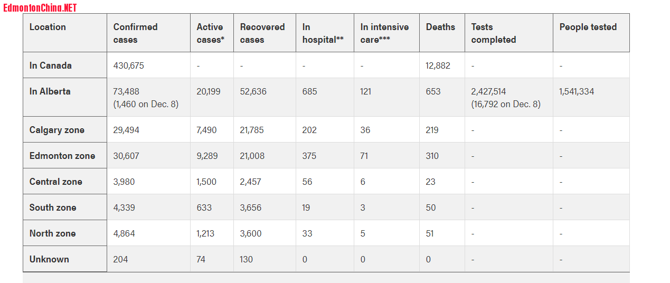Select Edmonton zone recovered cases 21,008
This screenshot has height=283, width=670.
point(253,156)
